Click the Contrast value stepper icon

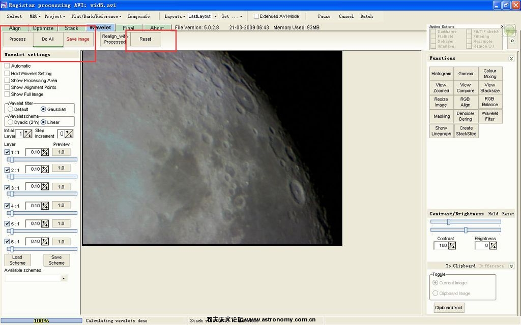[452, 246]
